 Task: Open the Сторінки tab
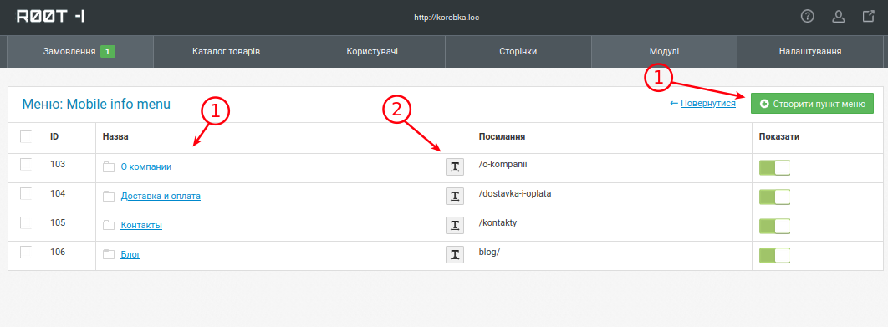pos(518,52)
